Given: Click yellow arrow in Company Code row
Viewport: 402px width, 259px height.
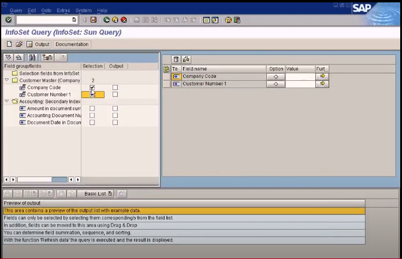Looking at the screenshot, I should 322,76.
